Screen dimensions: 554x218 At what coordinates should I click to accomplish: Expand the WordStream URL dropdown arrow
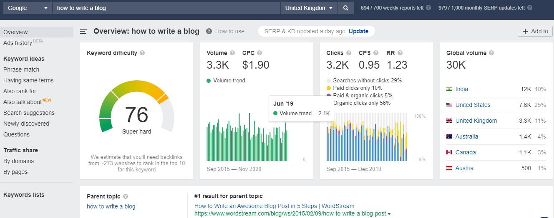click(x=389, y=214)
